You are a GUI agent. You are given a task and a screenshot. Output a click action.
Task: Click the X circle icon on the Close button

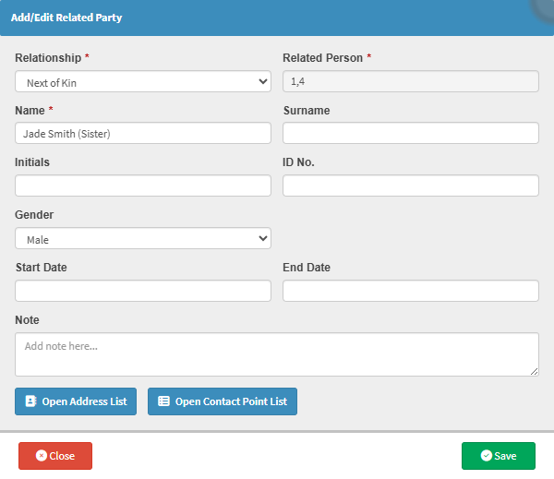point(41,456)
